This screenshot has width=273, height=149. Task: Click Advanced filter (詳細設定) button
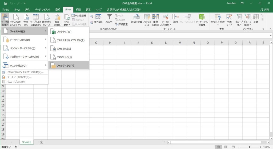(121, 24)
